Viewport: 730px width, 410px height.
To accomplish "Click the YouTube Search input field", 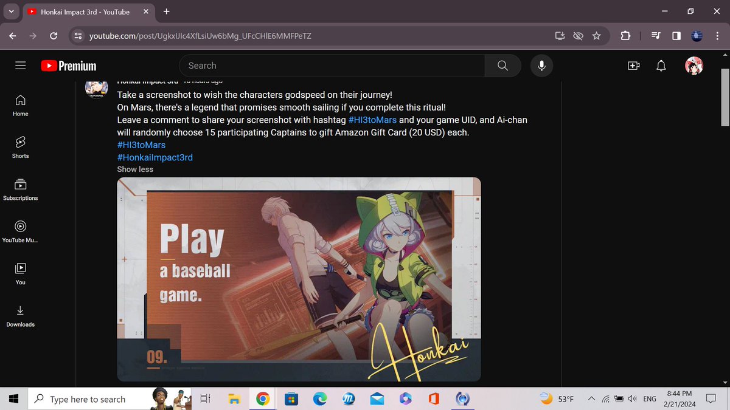I will click(332, 66).
